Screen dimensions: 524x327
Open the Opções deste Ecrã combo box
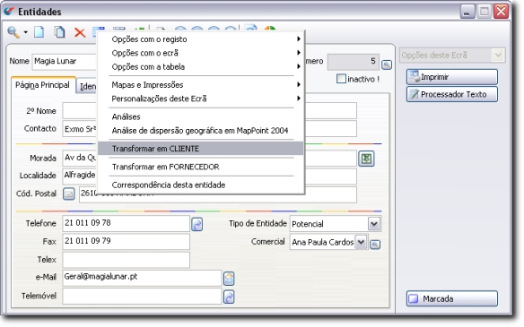(x=452, y=55)
